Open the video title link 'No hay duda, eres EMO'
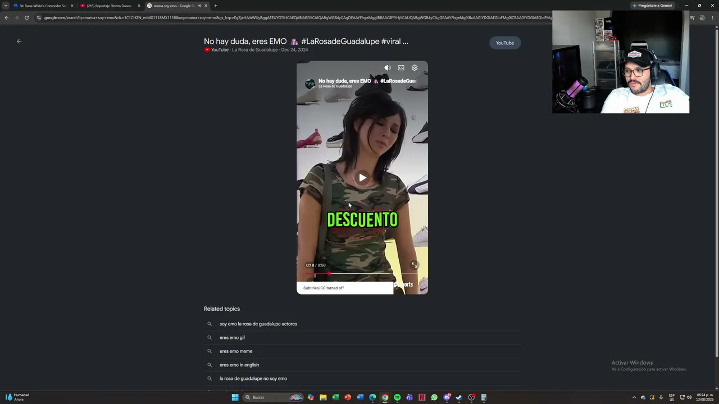Screen dimensions: 719x404 point(306,41)
